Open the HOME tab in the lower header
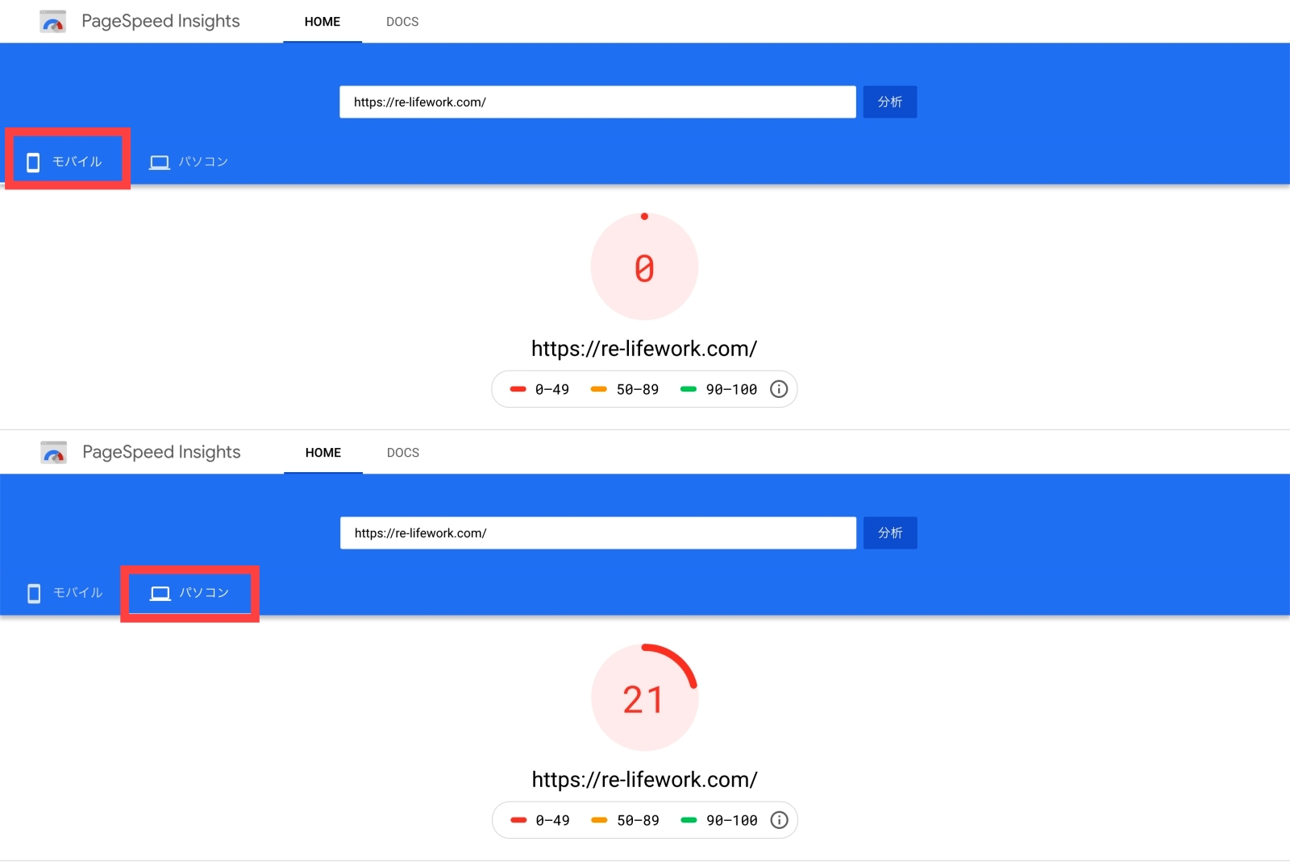Viewport: 1290px width, 862px height. pos(323,453)
